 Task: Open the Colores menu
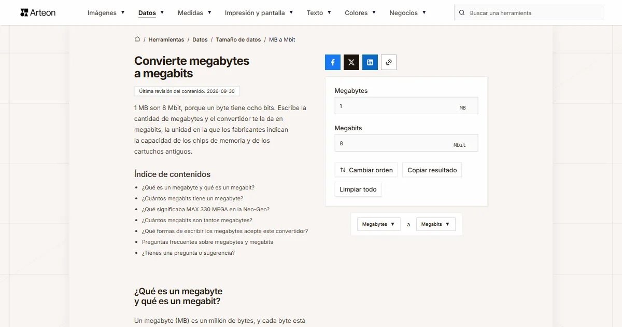point(360,13)
